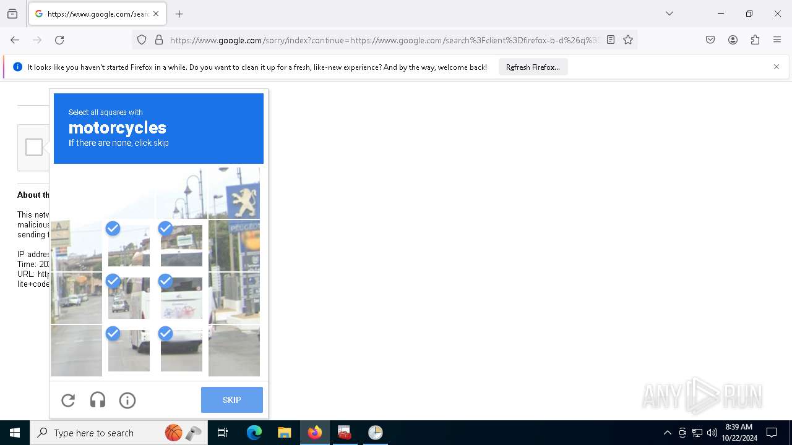
Task: Tick the I'm not a robot checkbox
Action: click(x=34, y=147)
